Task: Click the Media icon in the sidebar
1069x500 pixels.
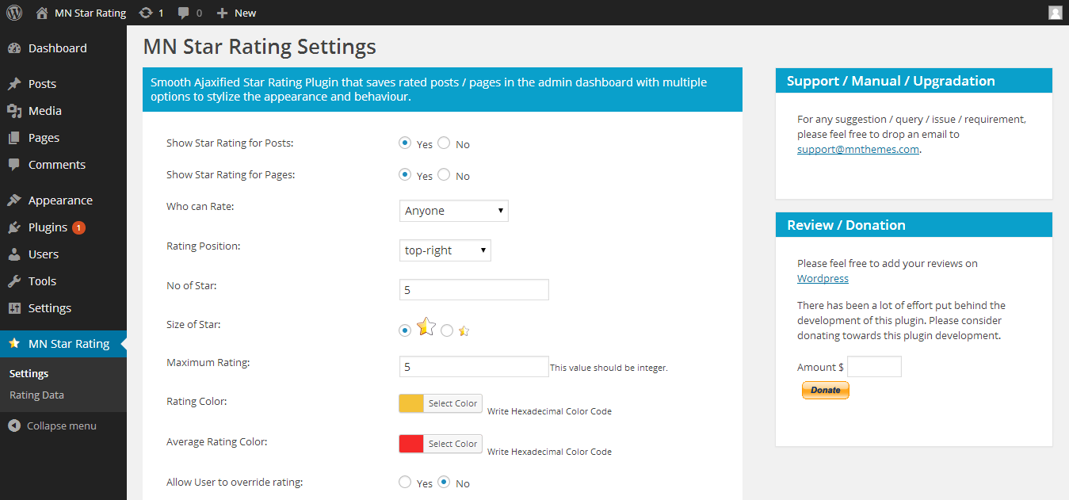Action: [14, 111]
